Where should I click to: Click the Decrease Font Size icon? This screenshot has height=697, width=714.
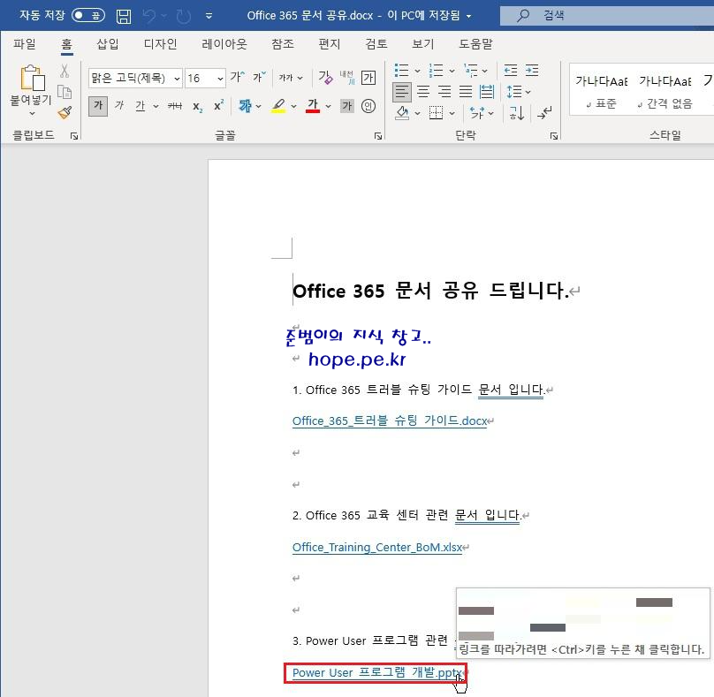click(x=260, y=77)
